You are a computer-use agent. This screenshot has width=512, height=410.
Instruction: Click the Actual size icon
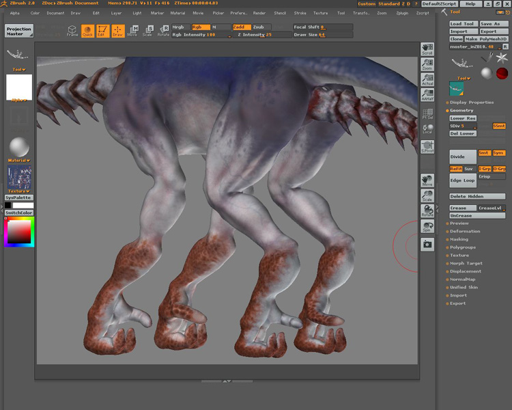(427, 79)
